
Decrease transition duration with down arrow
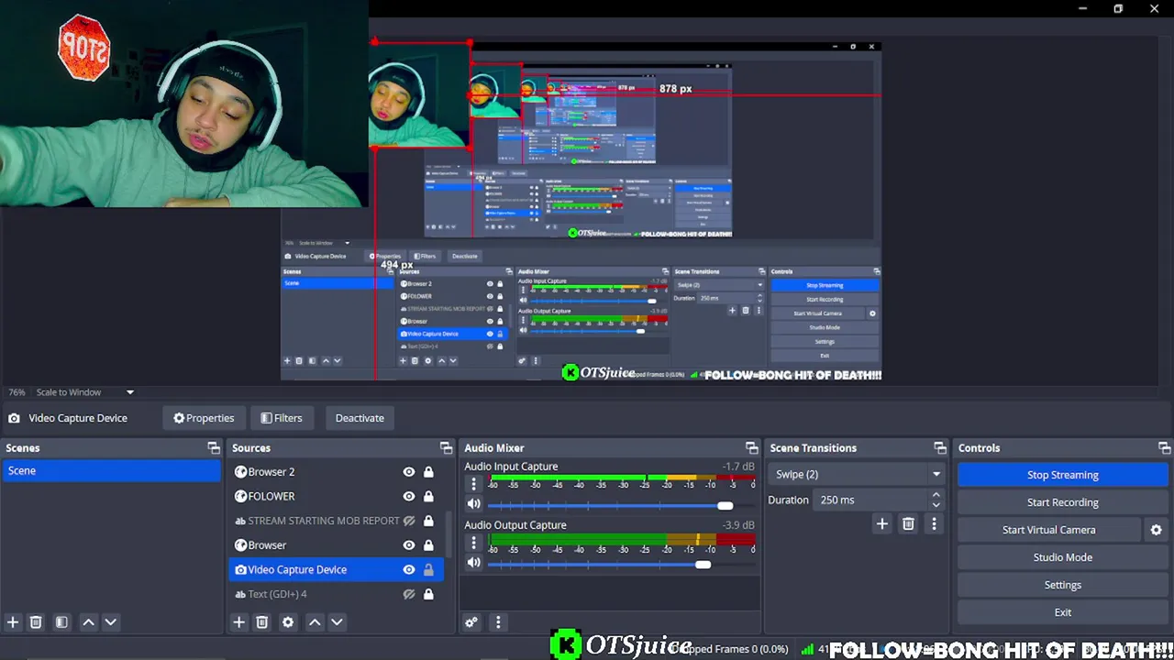click(x=936, y=505)
